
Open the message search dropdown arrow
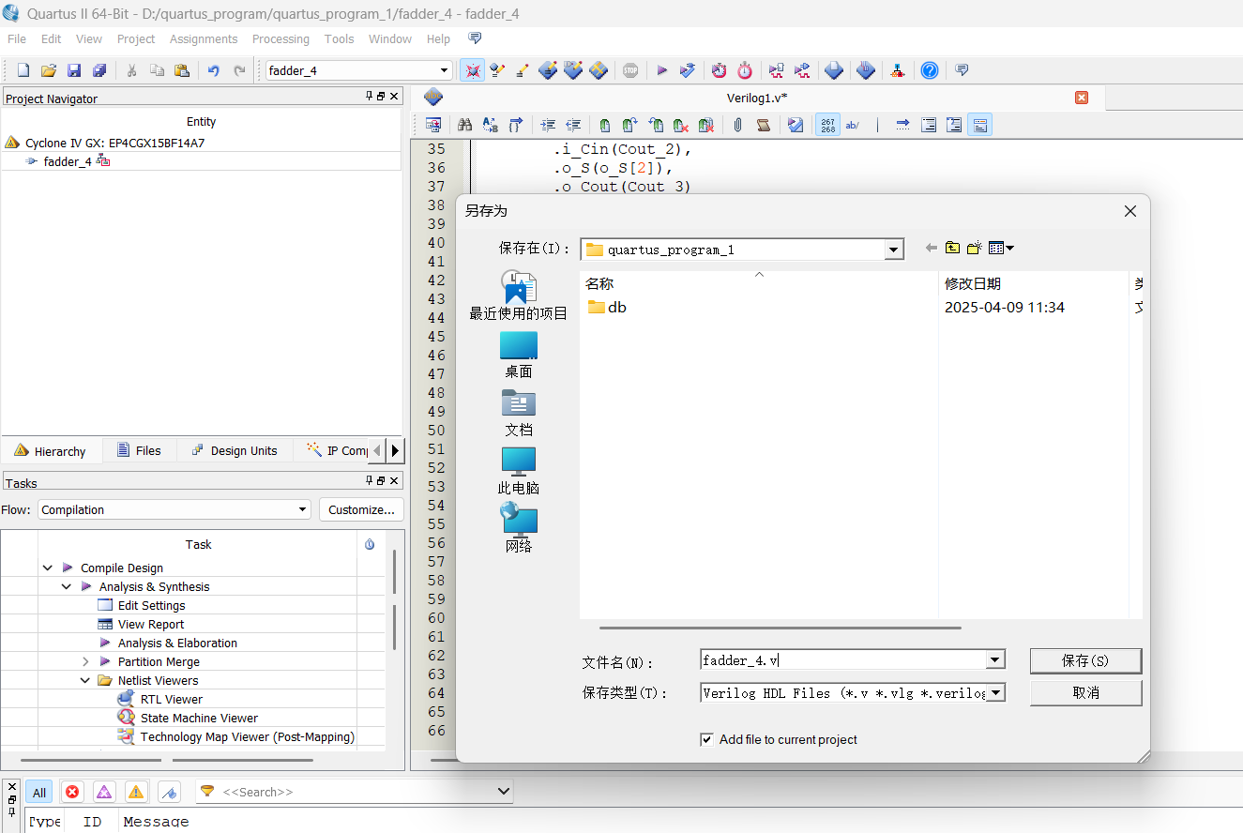point(503,792)
